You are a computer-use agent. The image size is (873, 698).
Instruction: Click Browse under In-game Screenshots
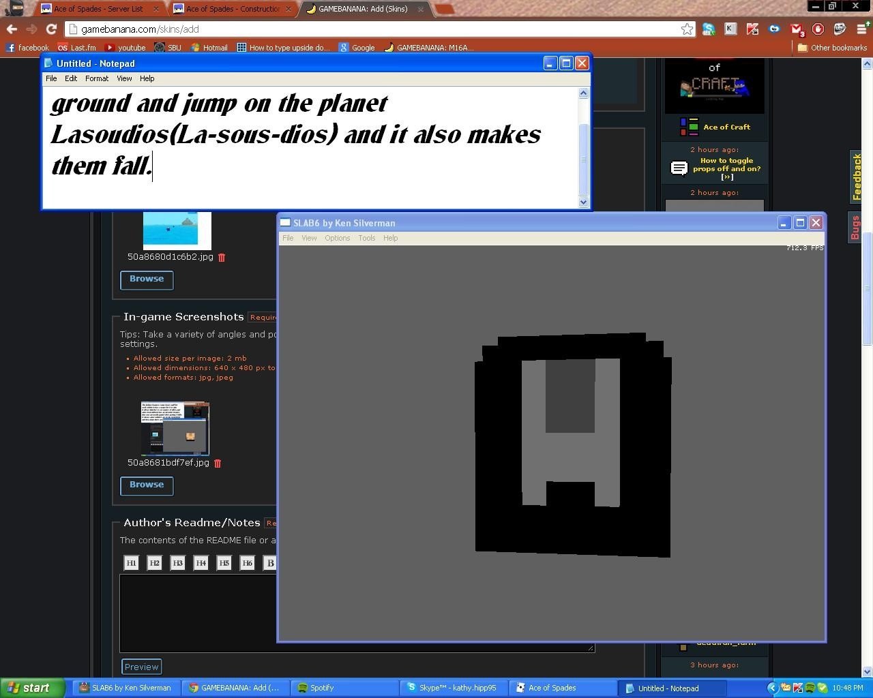tap(147, 485)
